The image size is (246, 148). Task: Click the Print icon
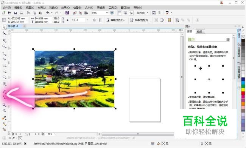coord(21,13)
